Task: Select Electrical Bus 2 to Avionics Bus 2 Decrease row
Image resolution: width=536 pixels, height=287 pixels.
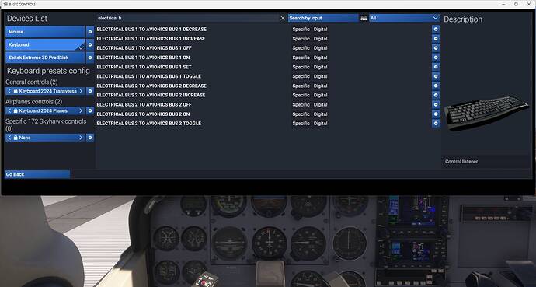Action: [268, 86]
